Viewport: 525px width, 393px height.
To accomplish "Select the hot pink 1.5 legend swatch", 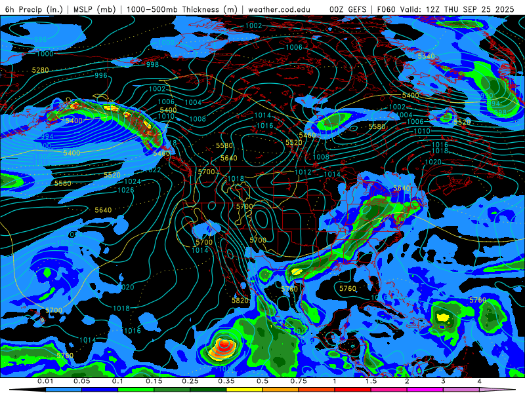I will [x=389, y=390].
